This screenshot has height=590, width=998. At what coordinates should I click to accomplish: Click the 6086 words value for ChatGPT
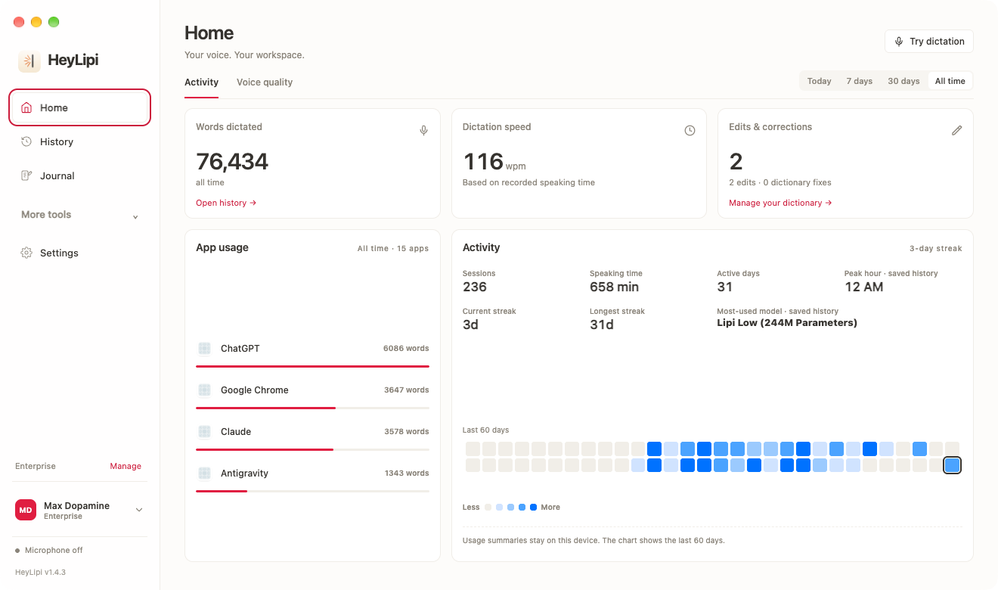406,349
